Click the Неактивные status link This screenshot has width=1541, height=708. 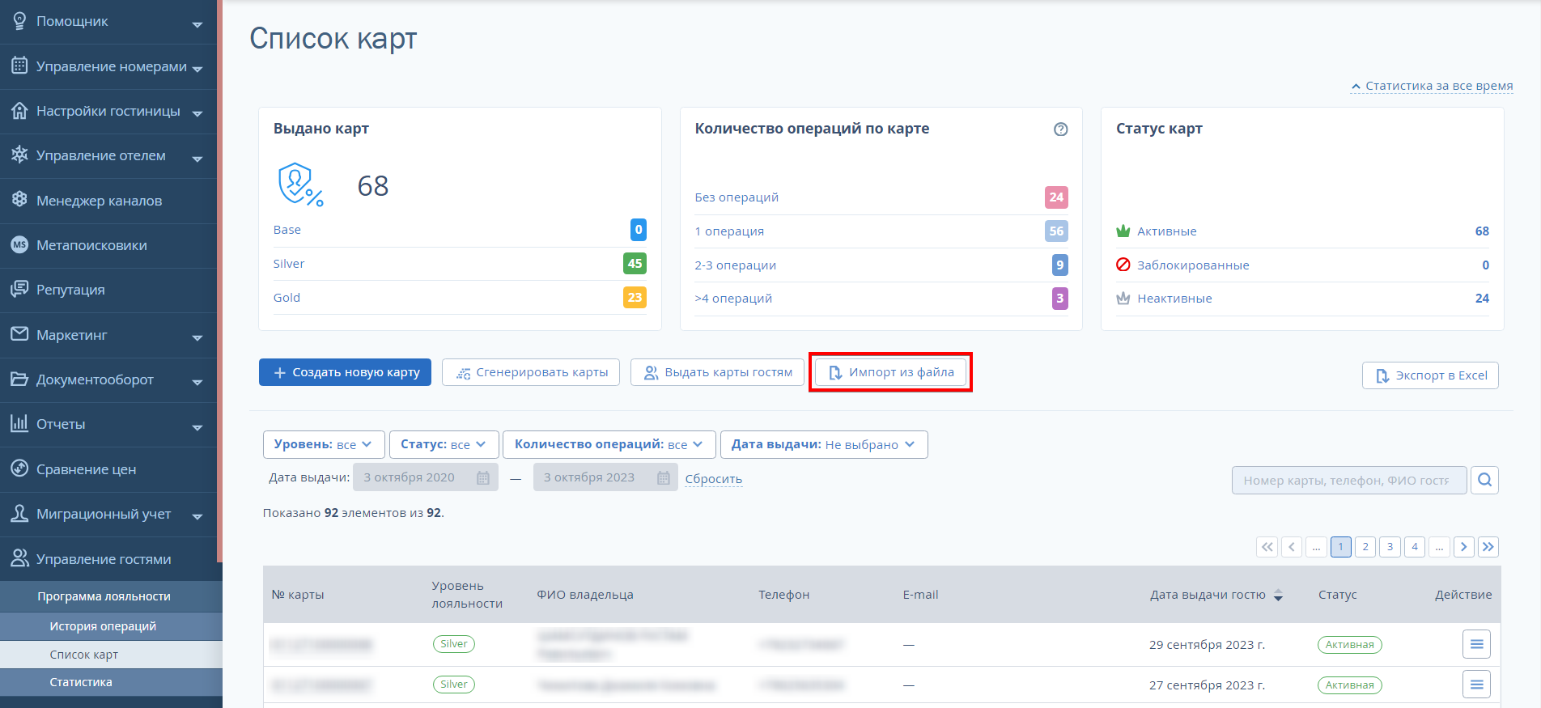click(1174, 299)
